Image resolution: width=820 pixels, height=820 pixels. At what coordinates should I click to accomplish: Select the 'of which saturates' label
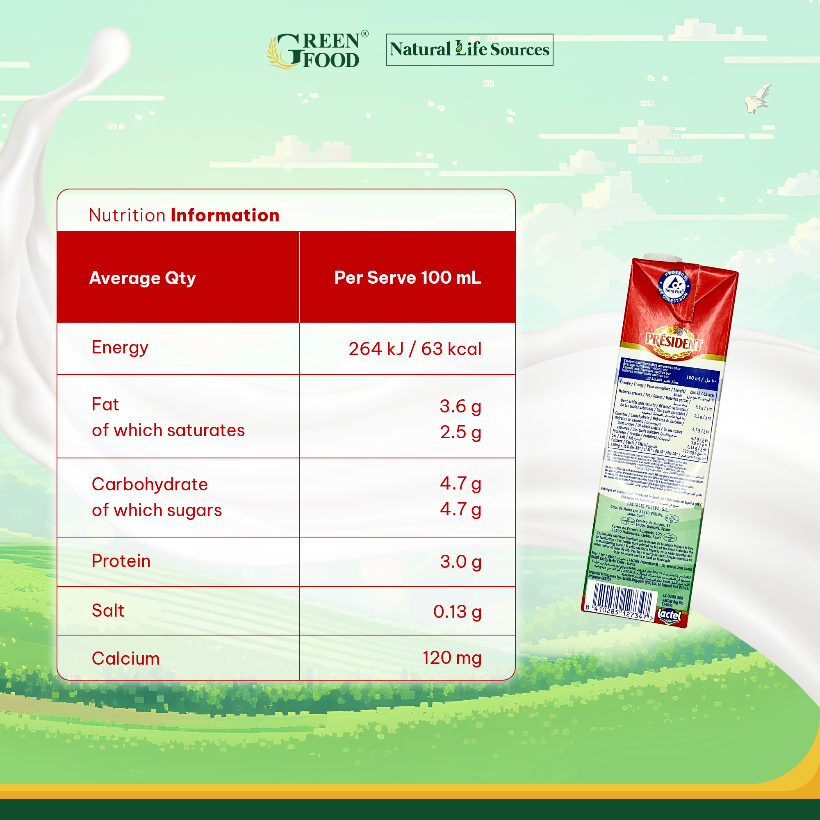(x=168, y=430)
